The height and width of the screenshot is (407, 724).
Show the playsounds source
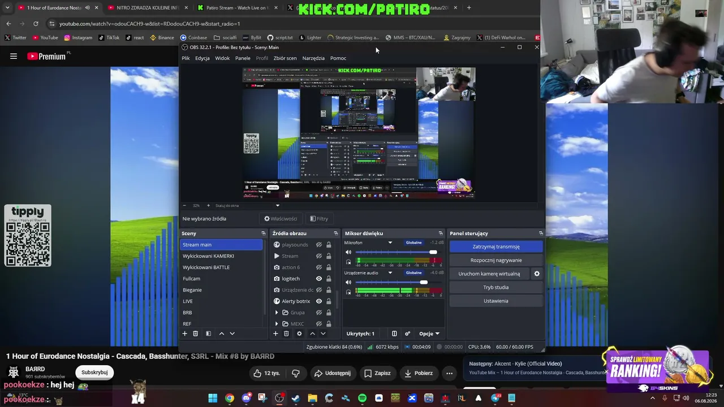coord(319,245)
